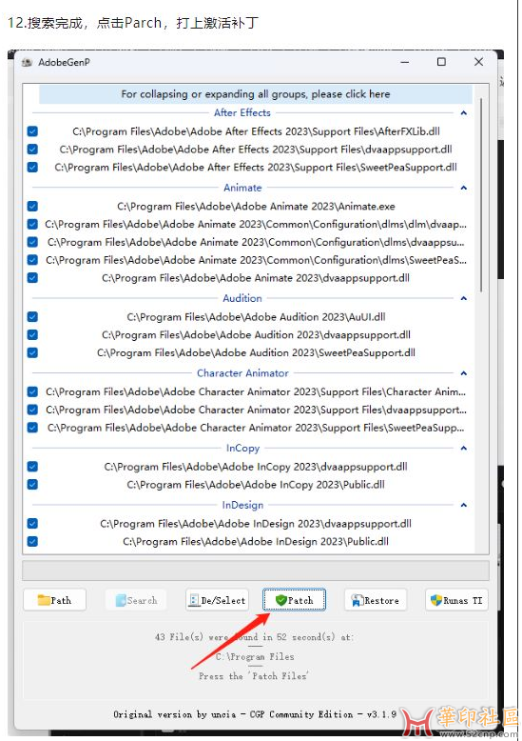522x741 pixels.
Task: Apply the Patch button
Action: 294,600
